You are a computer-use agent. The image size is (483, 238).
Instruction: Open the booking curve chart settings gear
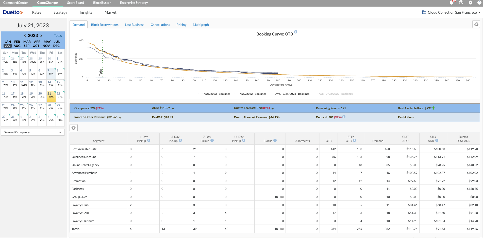(476, 24)
